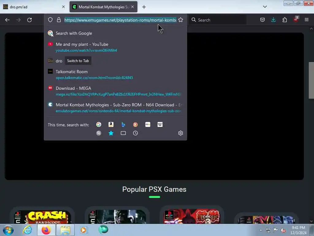Click the muted volume tray icon

pos(283,230)
